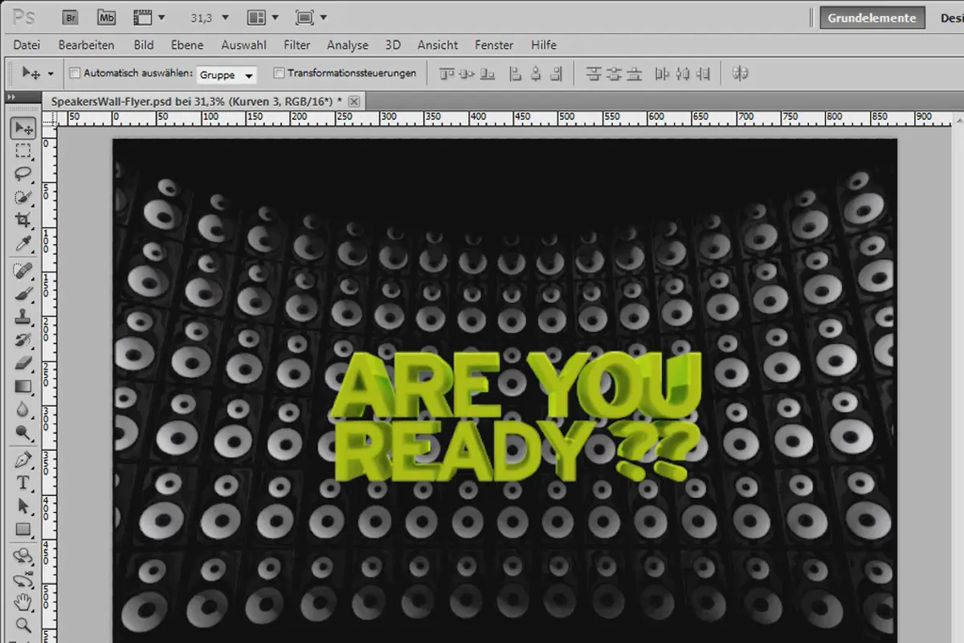The height and width of the screenshot is (643, 964).
Task: Switch to Grundelemente workspace
Action: click(x=872, y=18)
